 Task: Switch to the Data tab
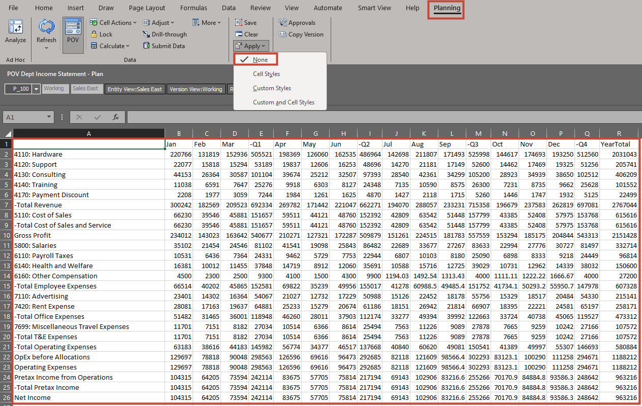[229, 8]
